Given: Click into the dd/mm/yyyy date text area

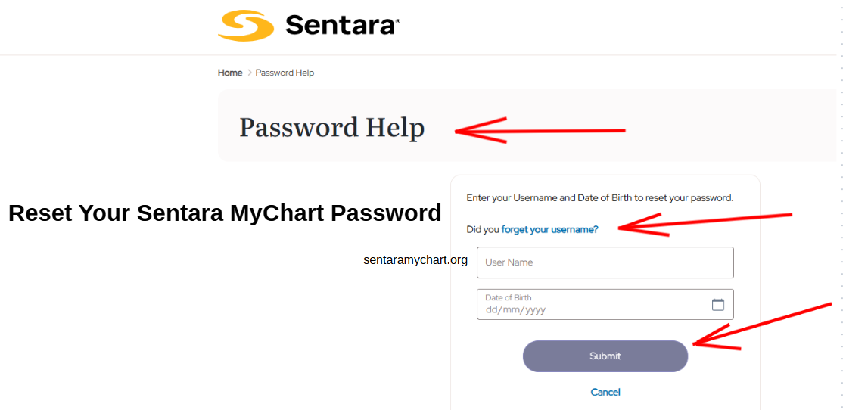Looking at the screenshot, I should pos(515,309).
